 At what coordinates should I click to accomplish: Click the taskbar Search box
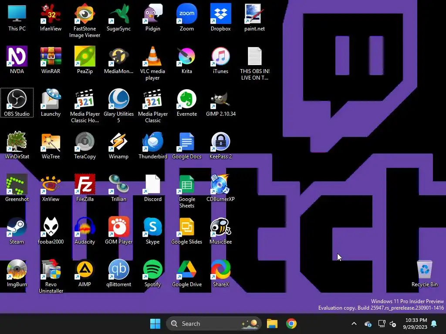[x=214, y=324]
